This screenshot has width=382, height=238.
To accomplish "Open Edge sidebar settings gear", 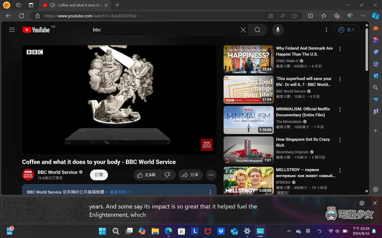I will (376, 189).
